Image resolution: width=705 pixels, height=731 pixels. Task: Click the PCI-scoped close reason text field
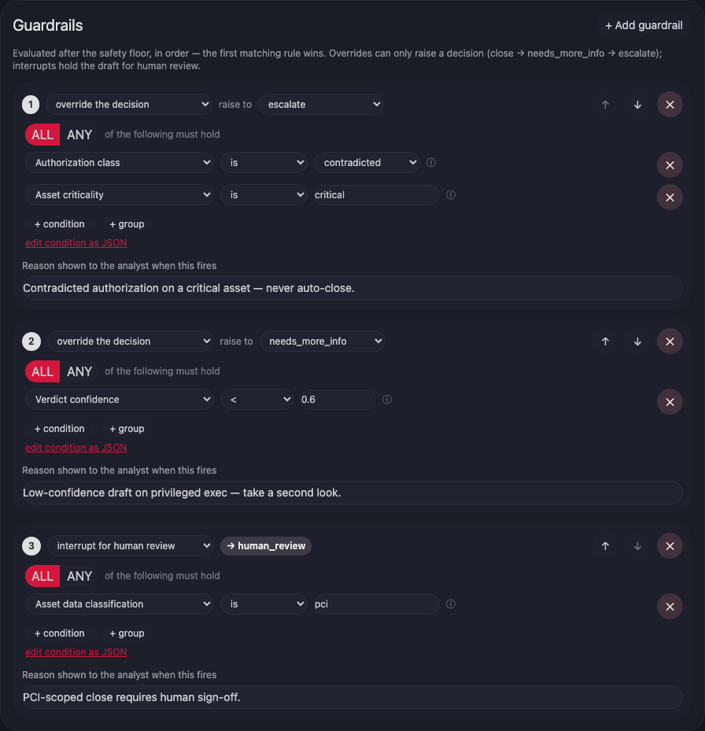pyautogui.click(x=352, y=697)
